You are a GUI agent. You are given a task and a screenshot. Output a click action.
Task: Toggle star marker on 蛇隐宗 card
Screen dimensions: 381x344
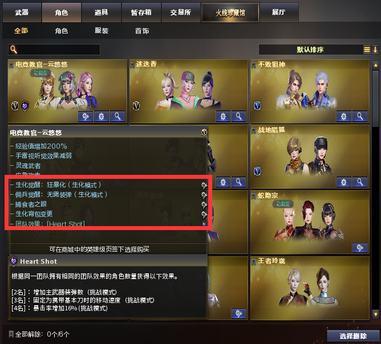click(253, 196)
